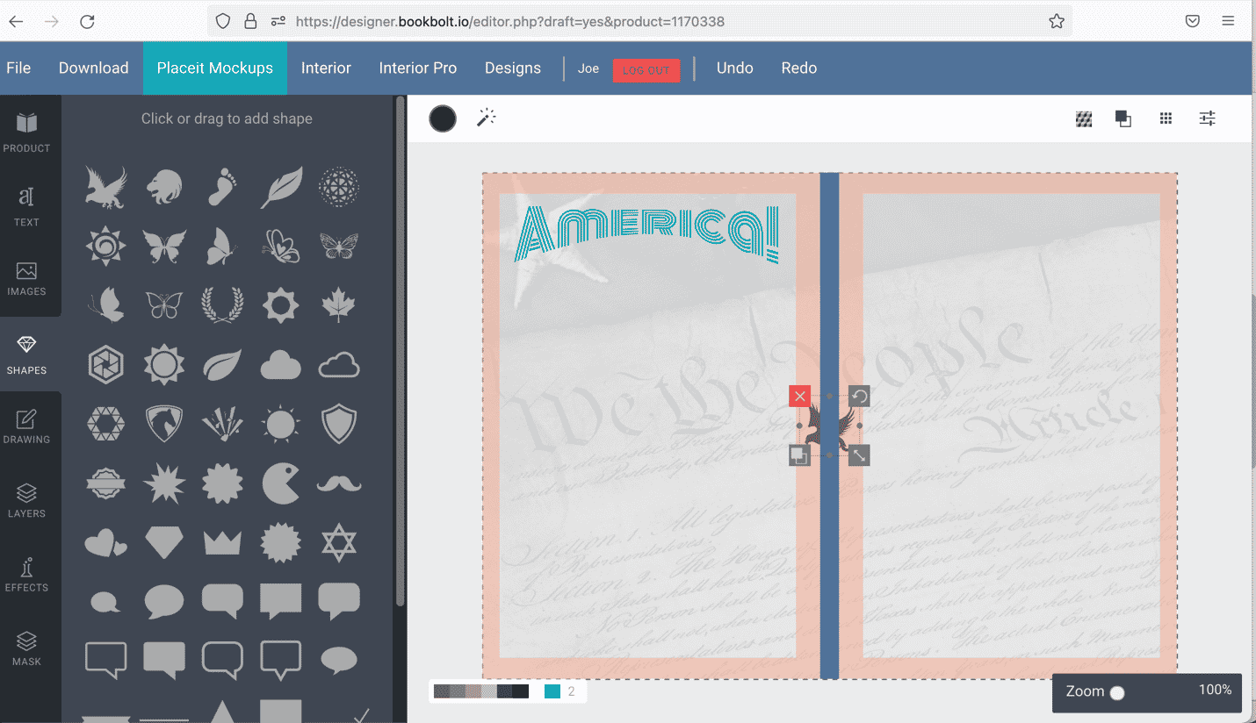
Task: Open the File menu
Action: point(18,68)
